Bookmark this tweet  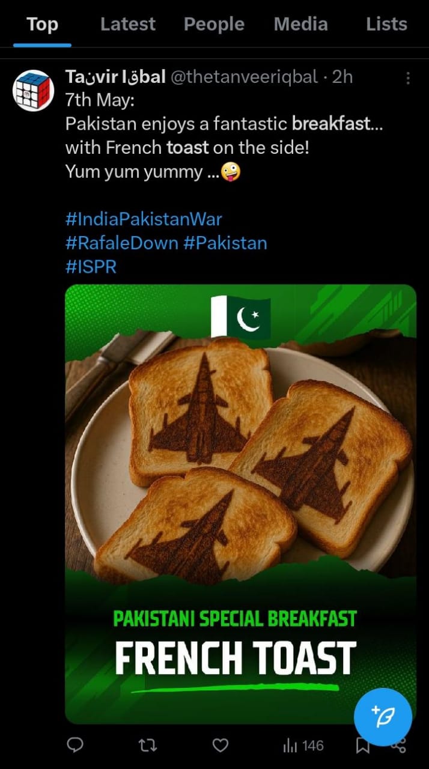tap(363, 746)
